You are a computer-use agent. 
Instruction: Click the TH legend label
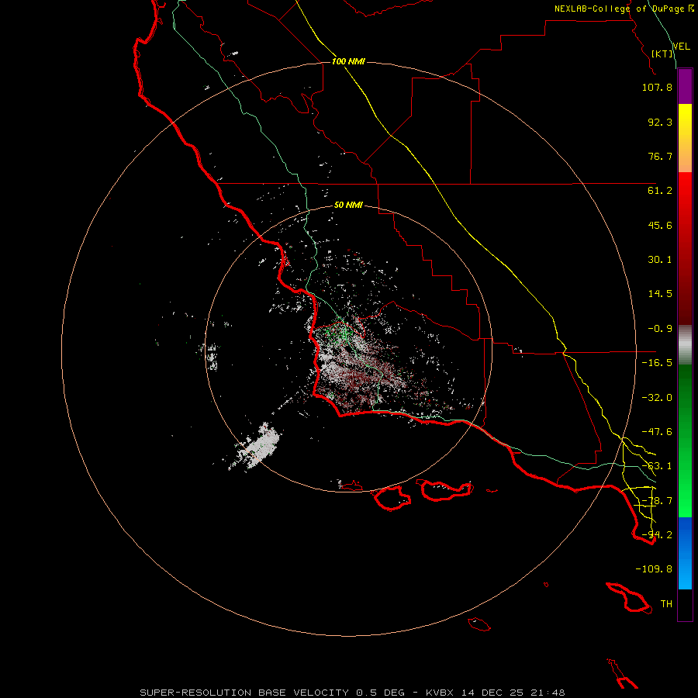pos(666,604)
